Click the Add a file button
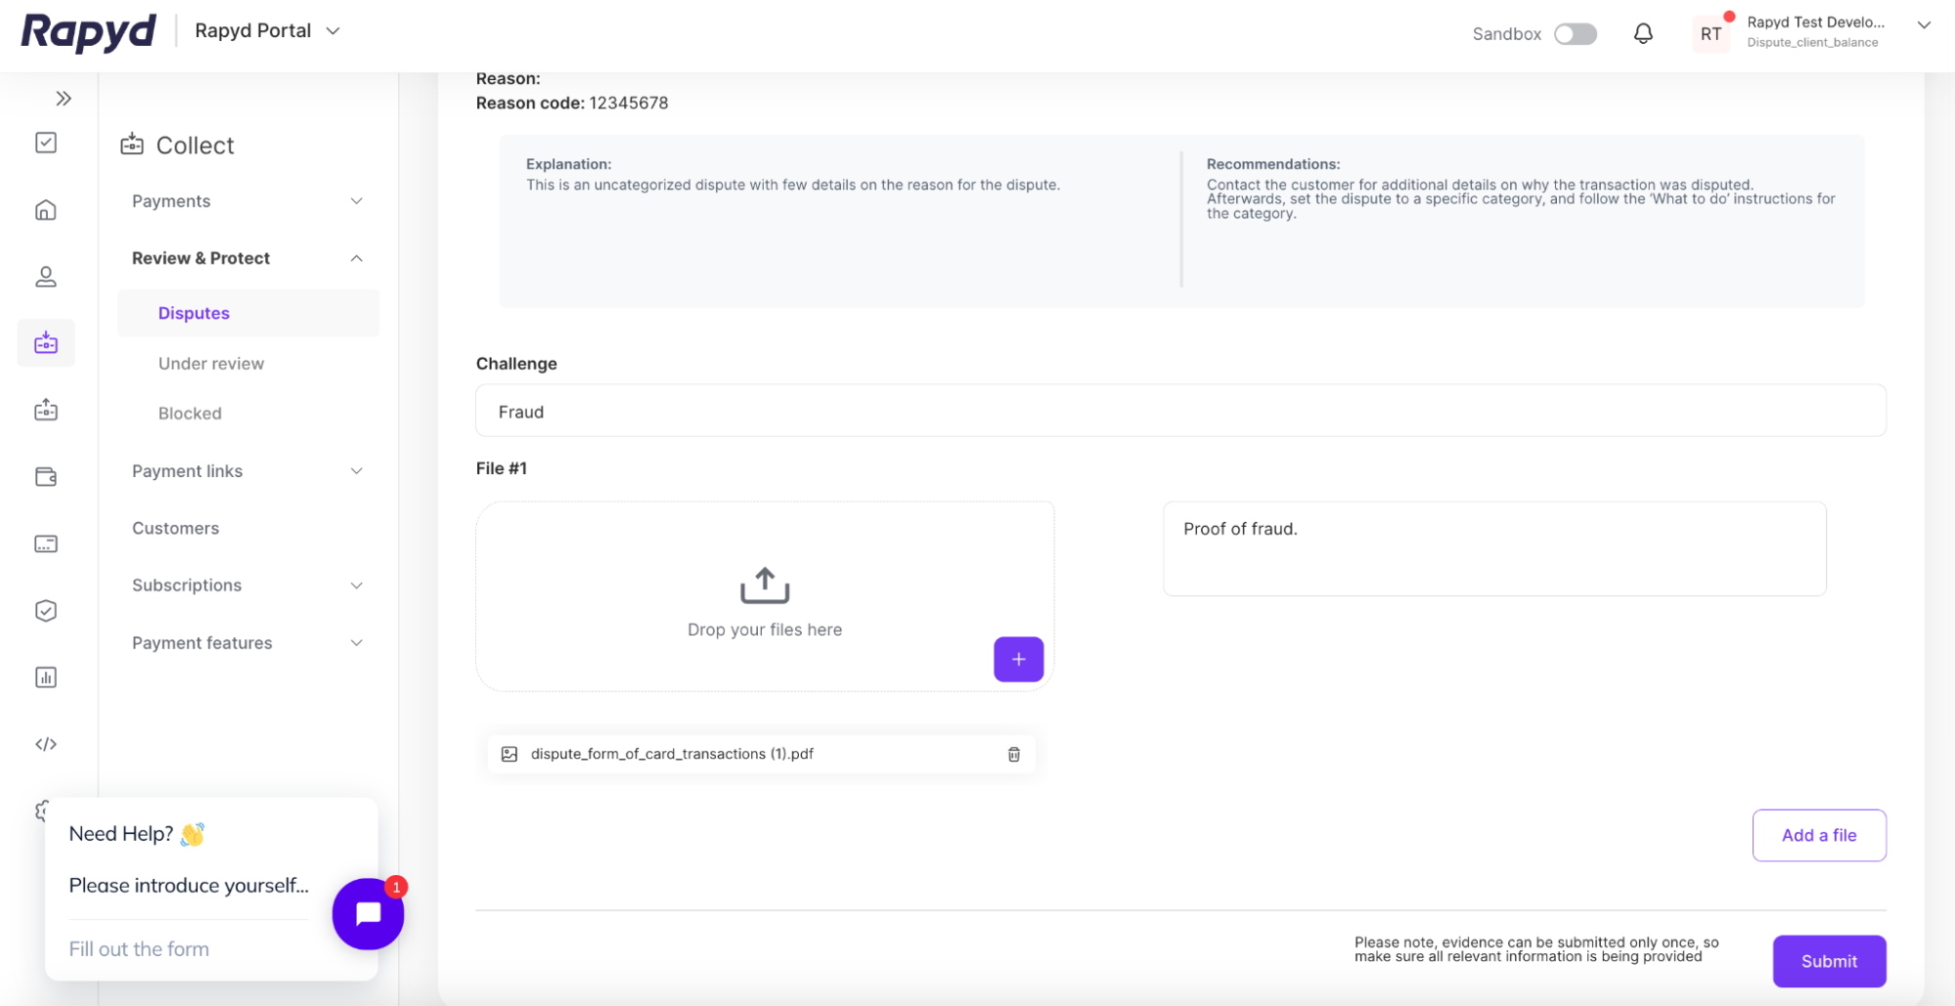The height and width of the screenshot is (1006, 1955). click(1818, 835)
